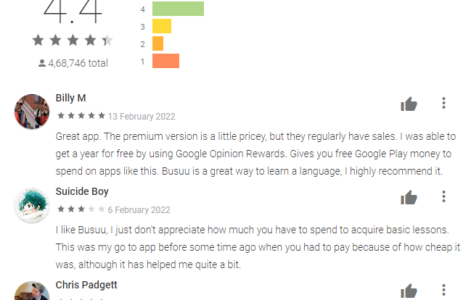Give thumbs up to Suicide Boy's review
This screenshot has width=471, height=300.
(409, 197)
